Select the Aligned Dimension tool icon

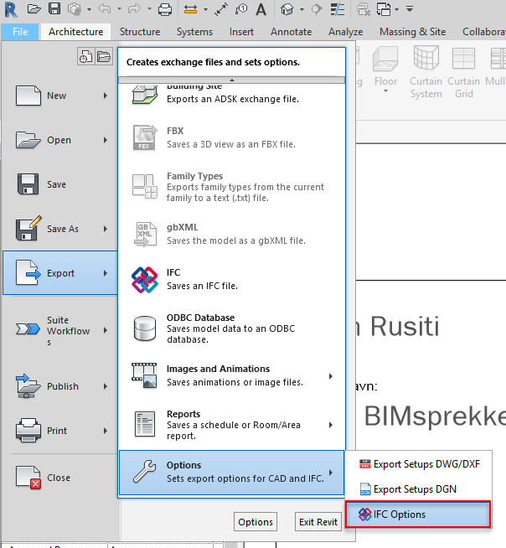pos(221,9)
